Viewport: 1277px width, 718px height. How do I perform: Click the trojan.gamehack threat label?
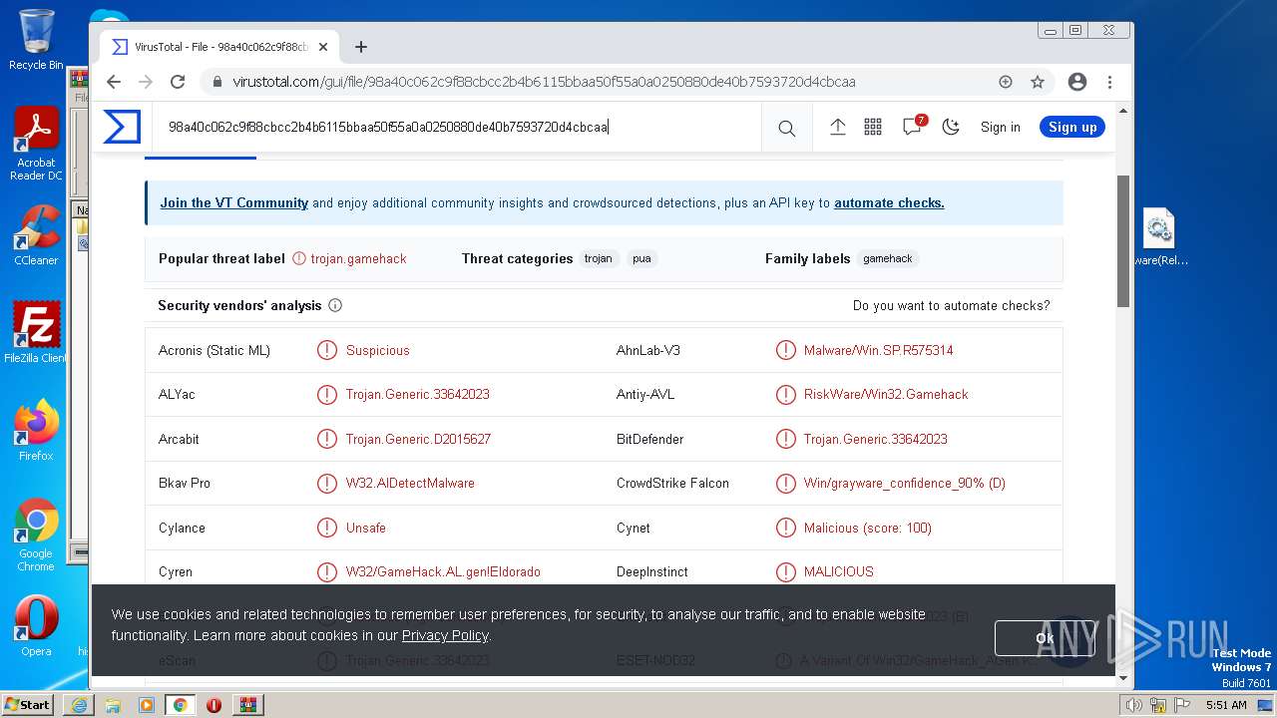[x=358, y=258]
